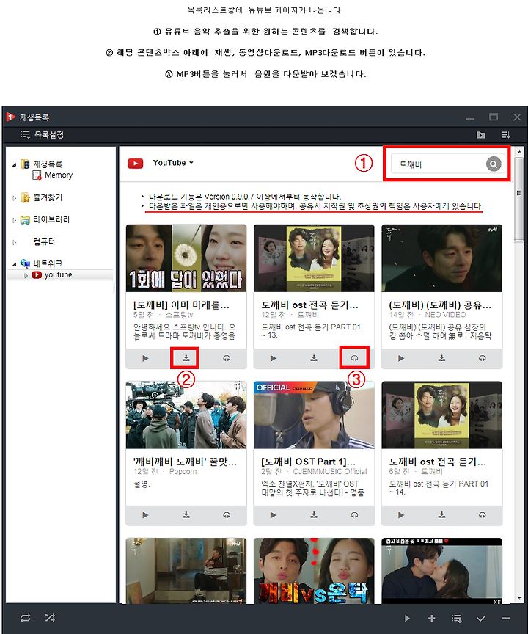The height and width of the screenshot is (634, 528).
Task: Toggle shuffle mode in bottom bar
Action: (50, 618)
